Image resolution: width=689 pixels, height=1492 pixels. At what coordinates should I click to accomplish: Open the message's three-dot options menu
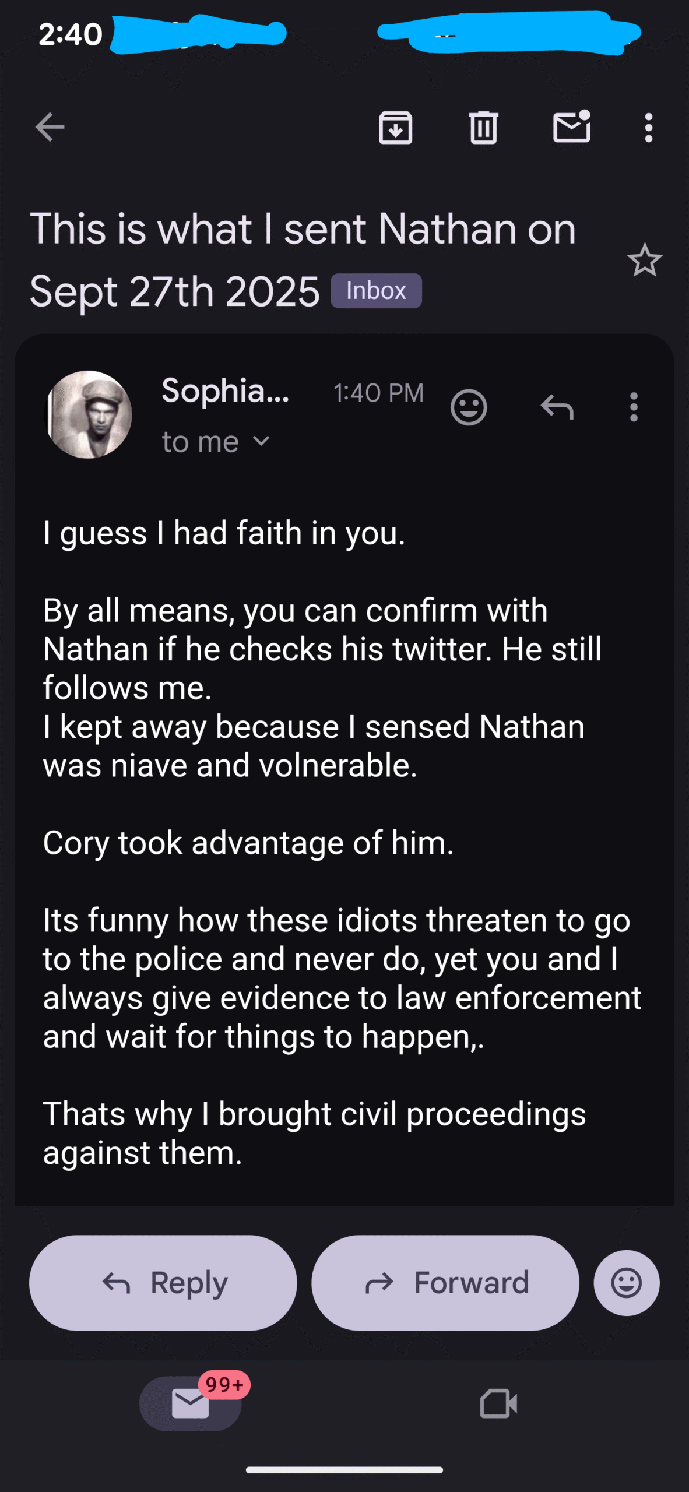634,407
